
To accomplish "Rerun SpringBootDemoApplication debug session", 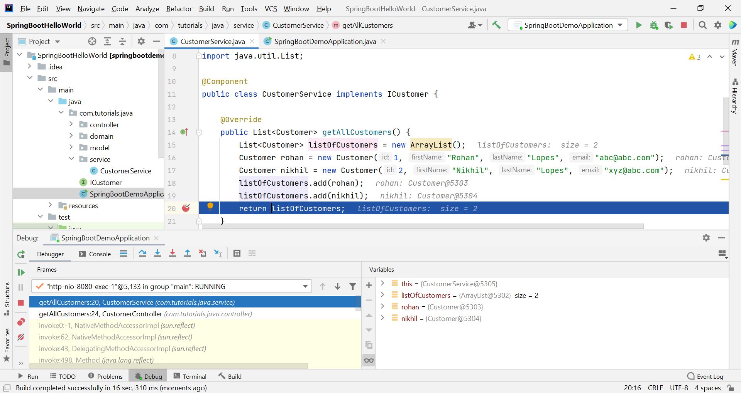I will 21,254.
